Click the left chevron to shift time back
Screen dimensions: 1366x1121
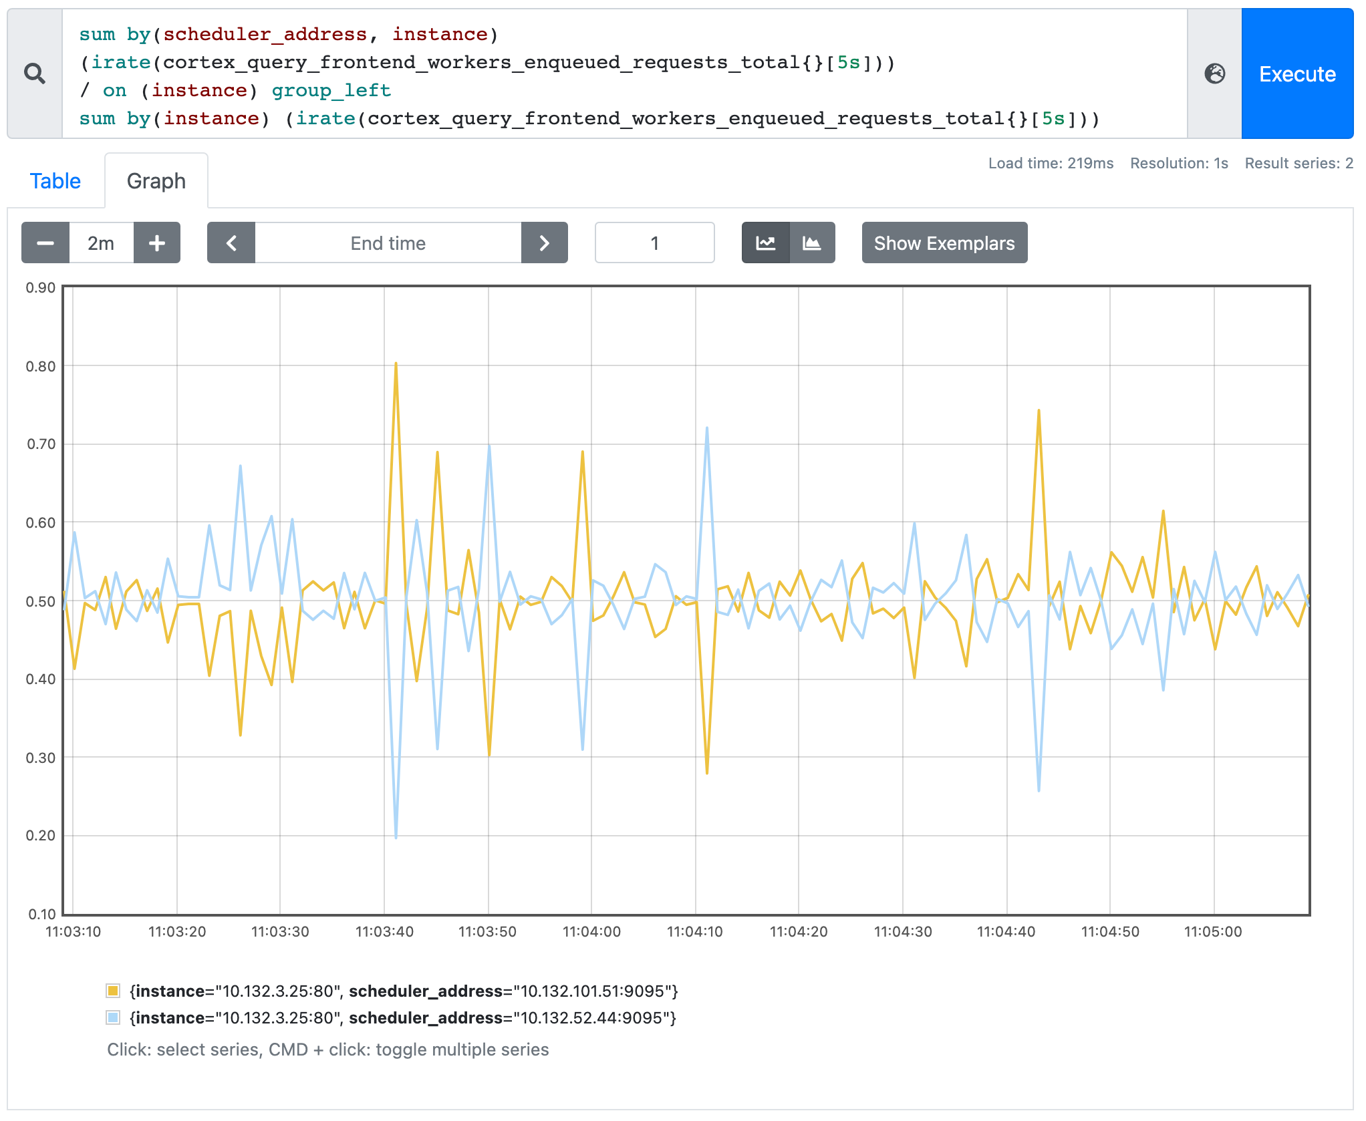[x=231, y=243]
